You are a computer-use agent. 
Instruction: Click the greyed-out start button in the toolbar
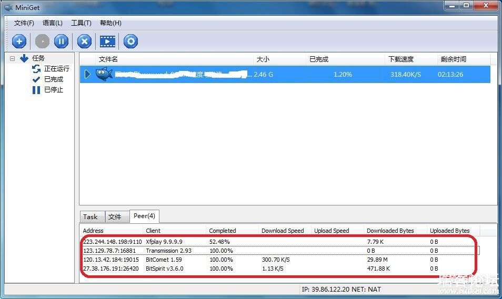(x=42, y=42)
